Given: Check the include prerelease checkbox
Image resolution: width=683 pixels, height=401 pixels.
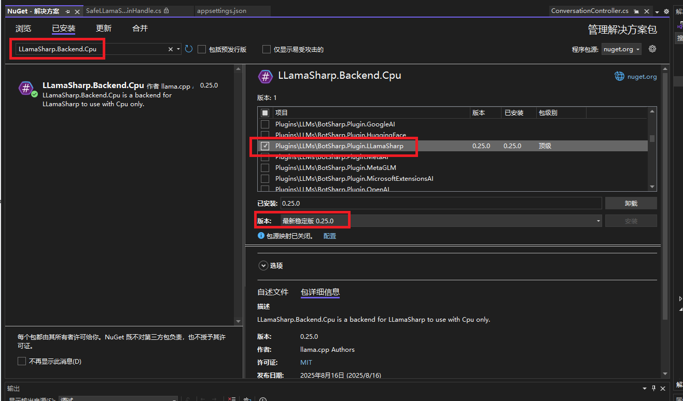Looking at the screenshot, I should (x=202, y=49).
